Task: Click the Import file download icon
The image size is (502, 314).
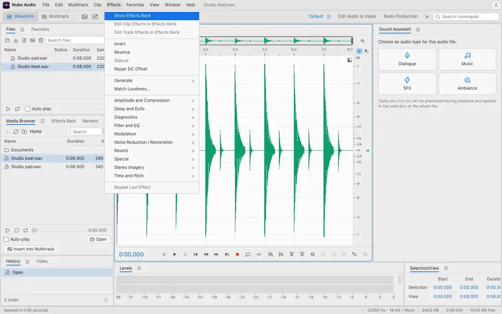Action: pos(16,40)
